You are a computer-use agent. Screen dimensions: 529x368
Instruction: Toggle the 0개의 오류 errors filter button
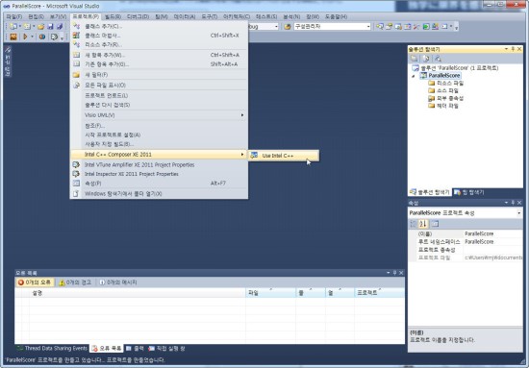35,282
